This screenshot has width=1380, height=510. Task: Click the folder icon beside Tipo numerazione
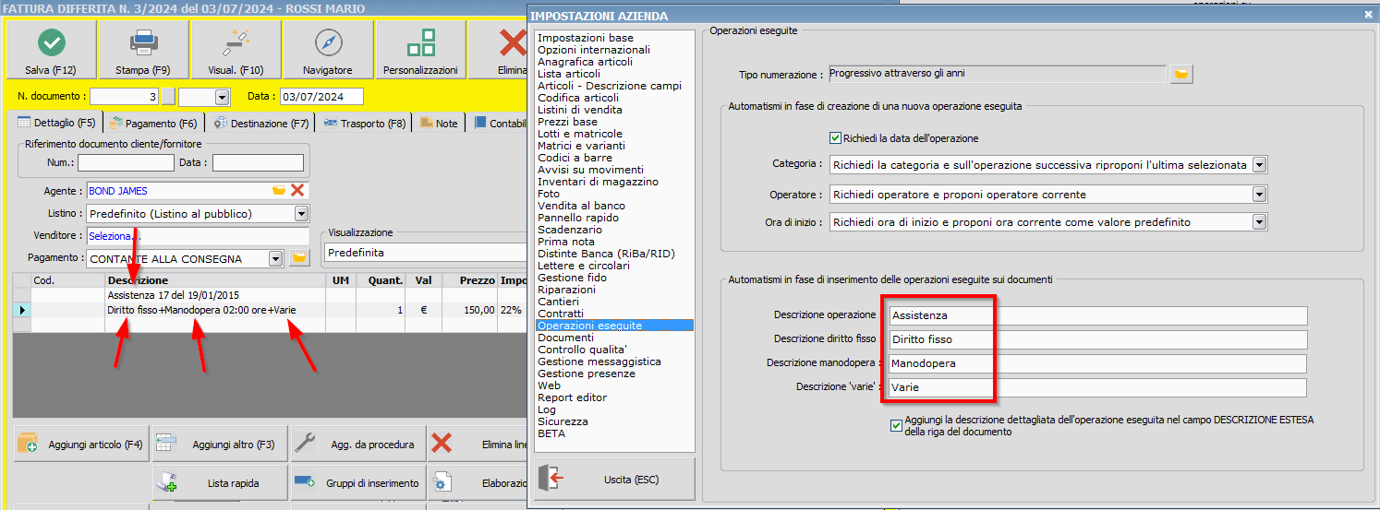click(1181, 74)
